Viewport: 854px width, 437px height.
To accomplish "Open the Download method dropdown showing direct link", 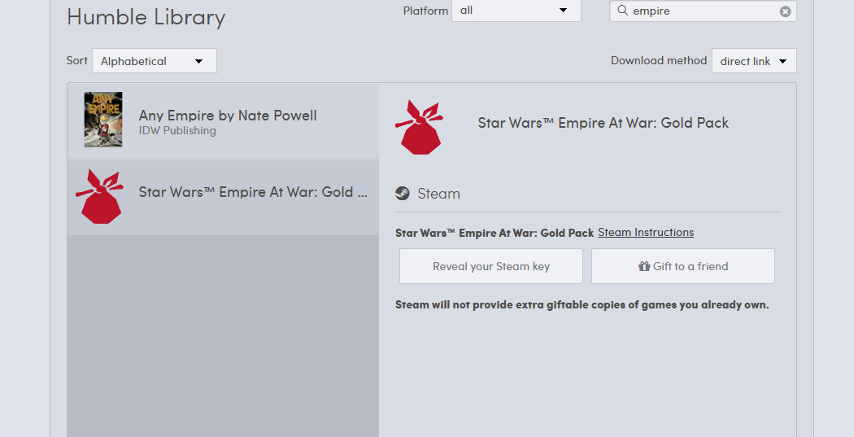I will tap(754, 60).
